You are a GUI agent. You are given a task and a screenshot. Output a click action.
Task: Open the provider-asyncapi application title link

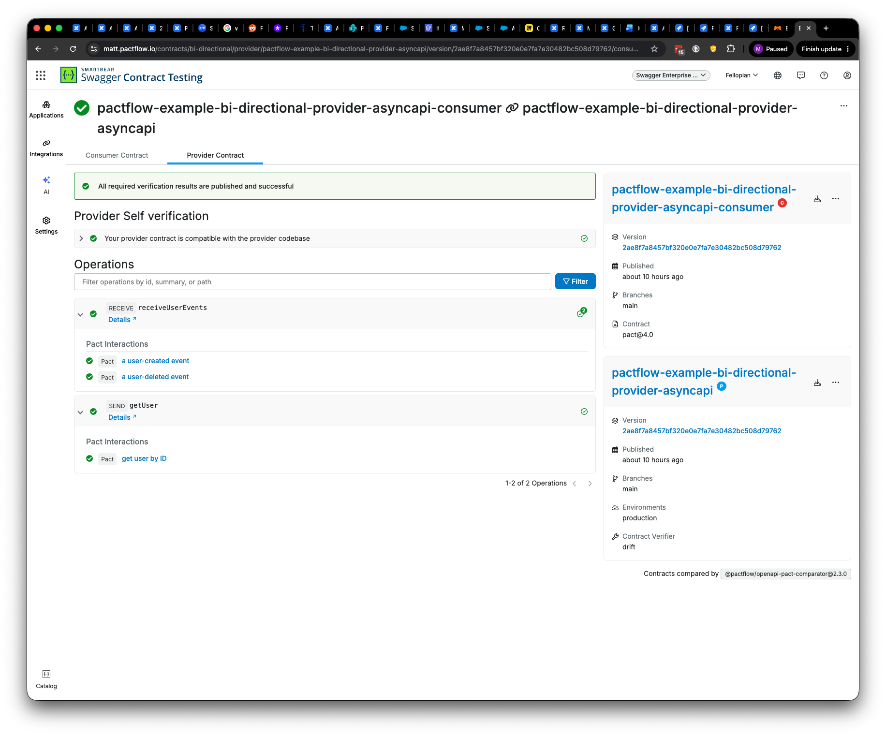(x=704, y=382)
